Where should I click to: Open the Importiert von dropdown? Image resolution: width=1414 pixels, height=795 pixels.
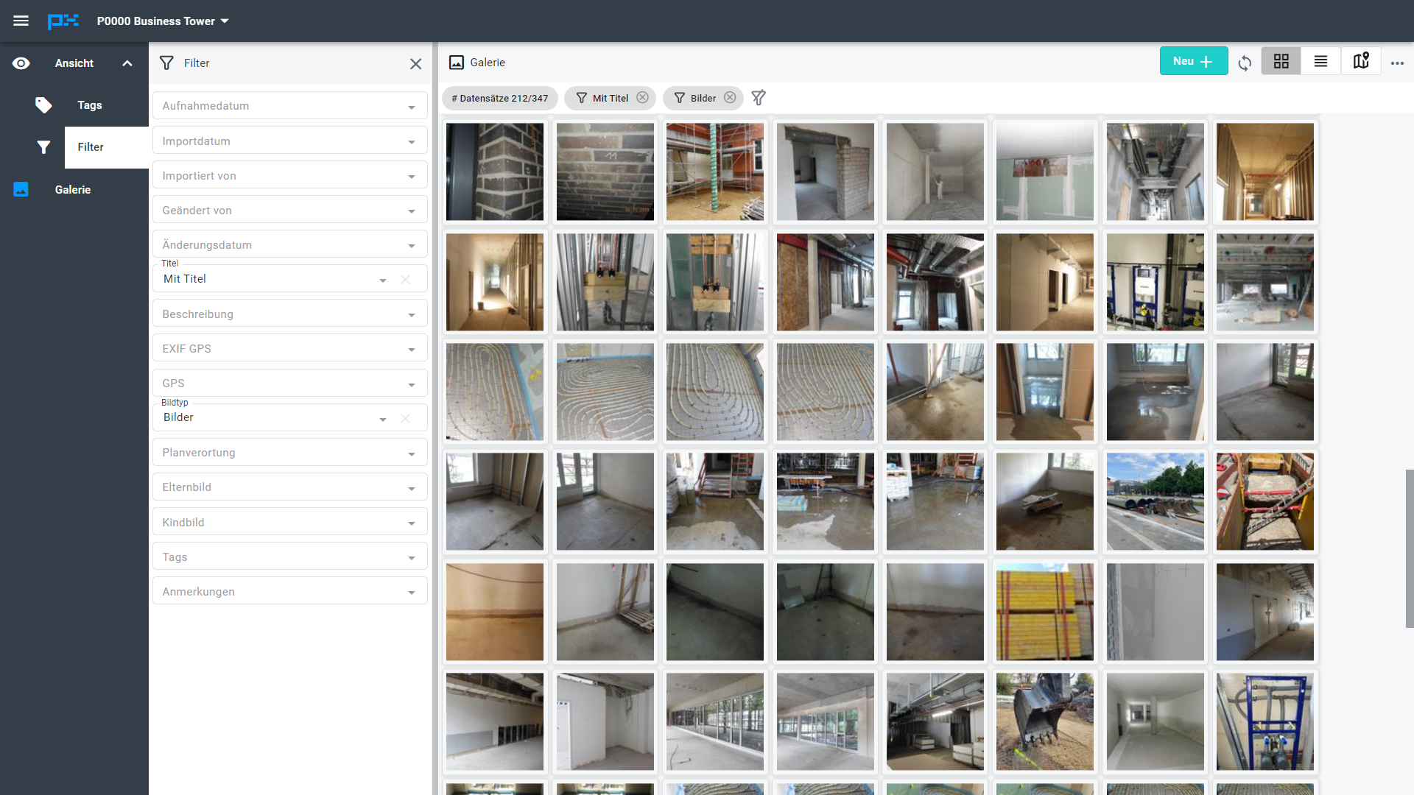[x=290, y=176]
